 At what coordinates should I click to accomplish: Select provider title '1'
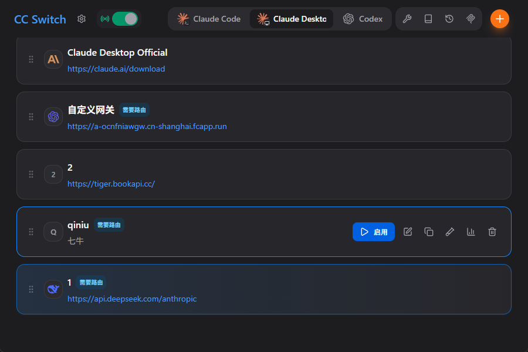(69, 282)
